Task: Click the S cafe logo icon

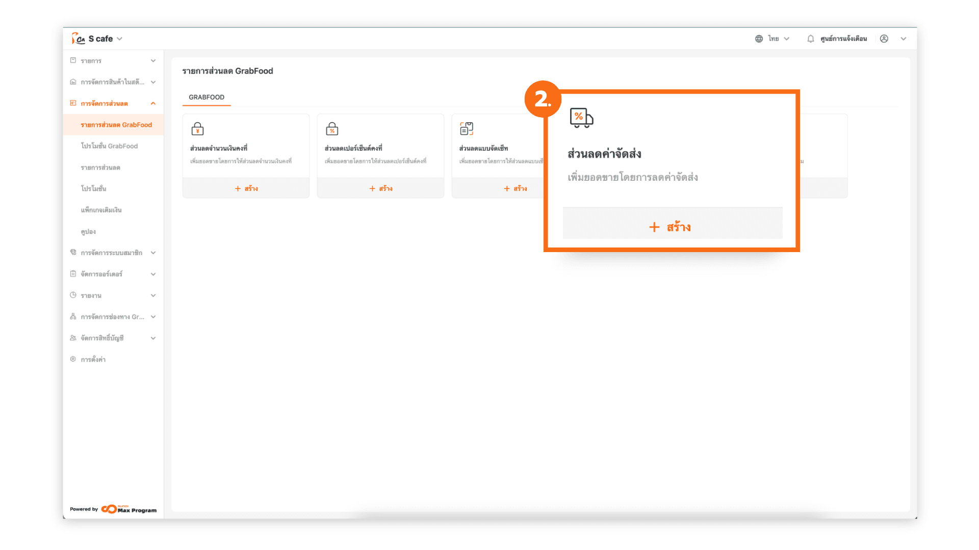Action: [78, 39]
